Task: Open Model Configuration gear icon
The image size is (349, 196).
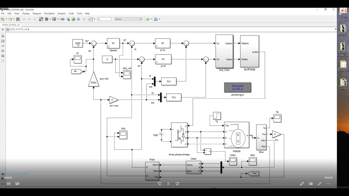Action: click(46, 19)
